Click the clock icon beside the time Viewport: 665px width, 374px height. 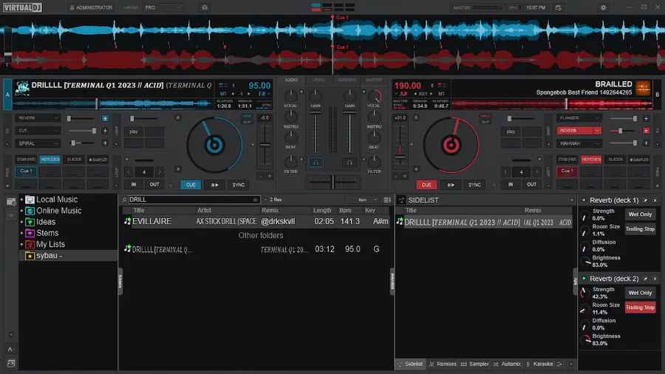click(x=558, y=7)
